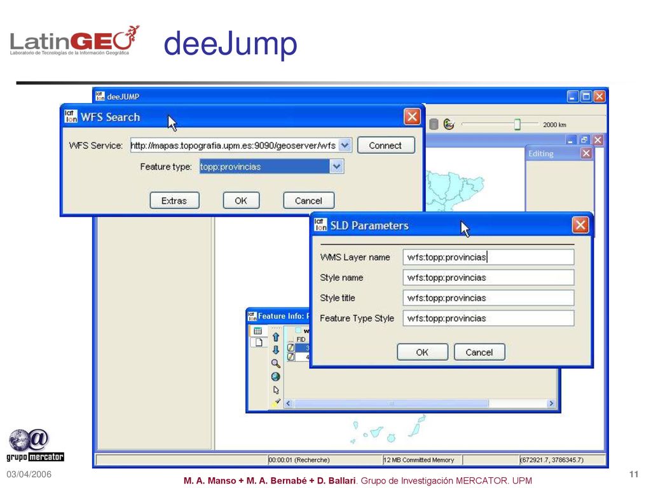Click the light-blue layer swatch in Feature Info
651x488 pixels.
point(299,330)
